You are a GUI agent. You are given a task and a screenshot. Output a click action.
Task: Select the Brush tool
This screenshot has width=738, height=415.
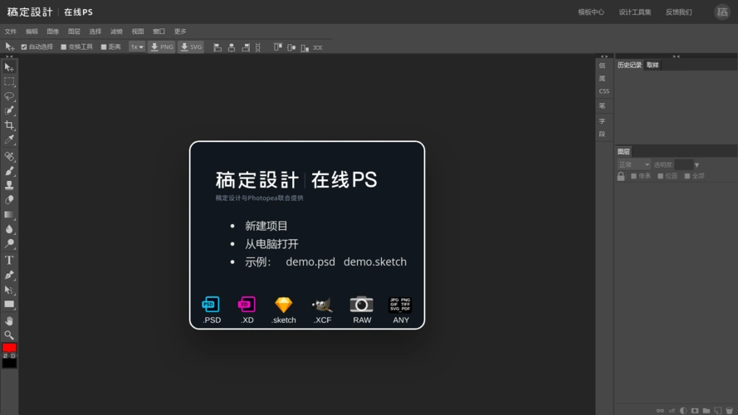(9, 171)
